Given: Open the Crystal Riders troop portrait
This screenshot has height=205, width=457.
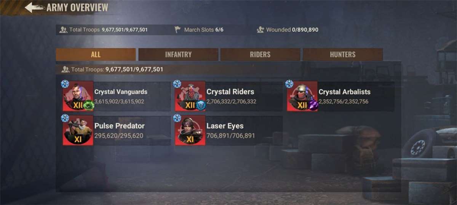Looking at the screenshot, I should 190,96.
